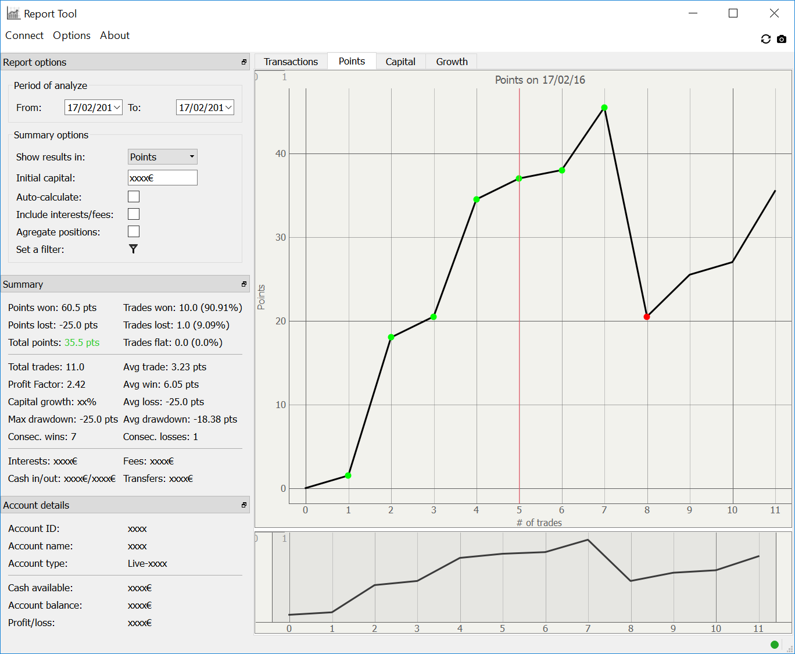
Task: Click the green data point at trade 4
Action: click(477, 199)
